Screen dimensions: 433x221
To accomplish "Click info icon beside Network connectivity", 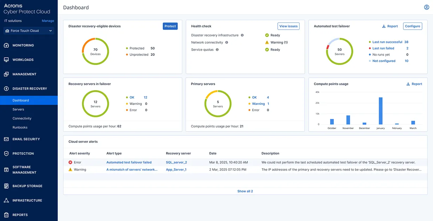I will 226,43.
